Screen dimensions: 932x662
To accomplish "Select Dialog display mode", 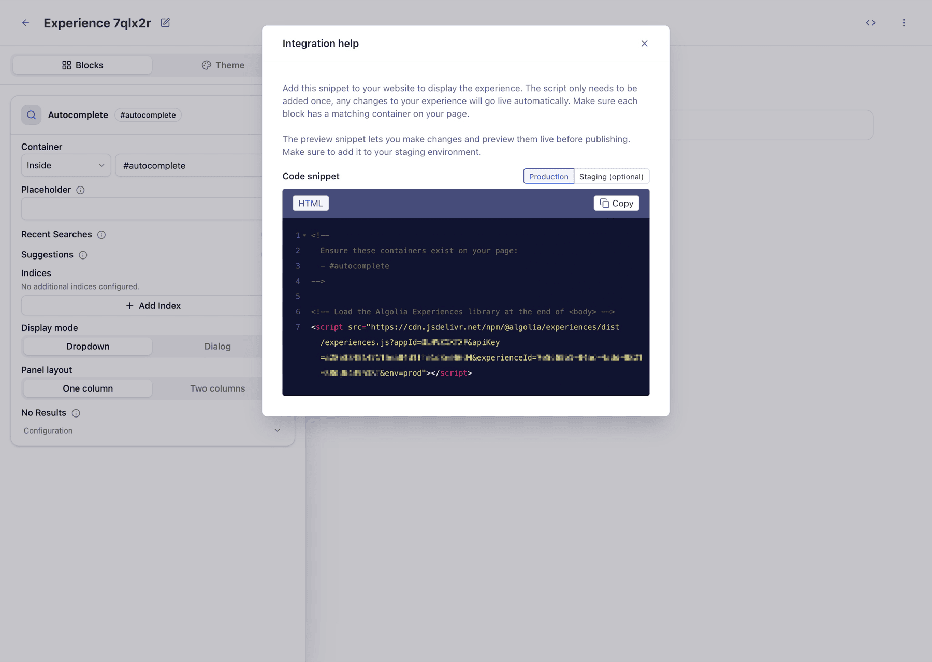I will tap(217, 347).
